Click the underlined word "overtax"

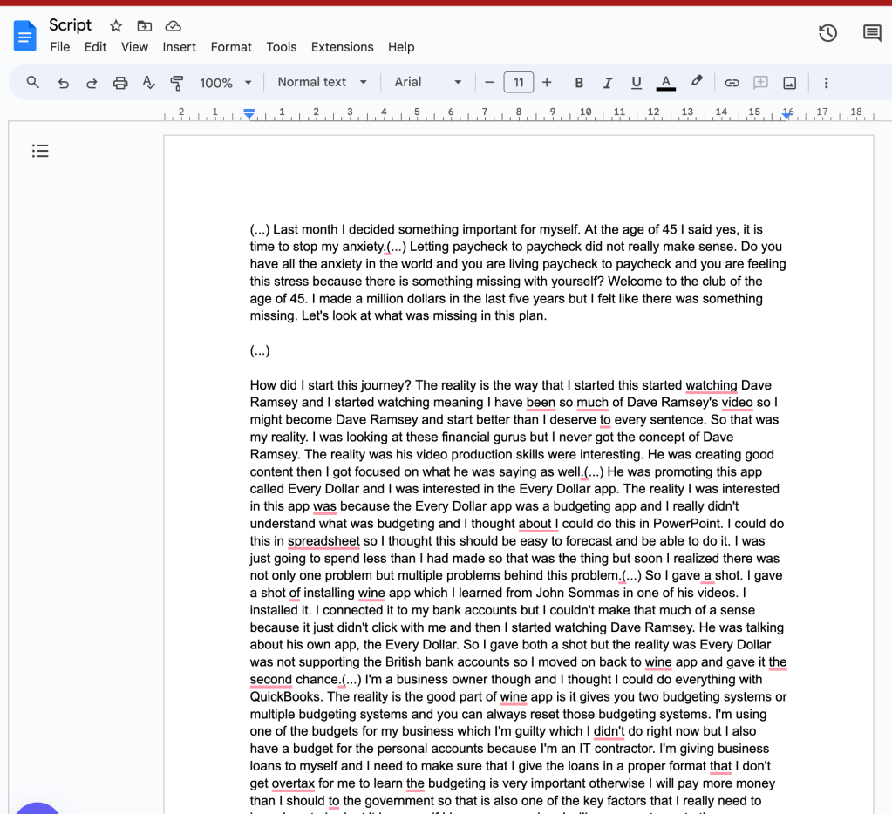click(293, 783)
